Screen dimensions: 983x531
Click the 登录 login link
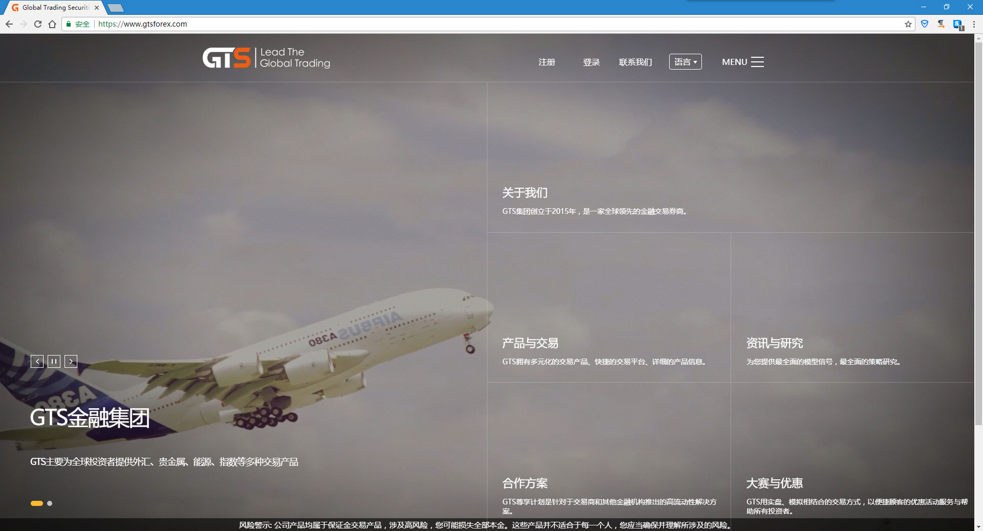click(591, 62)
